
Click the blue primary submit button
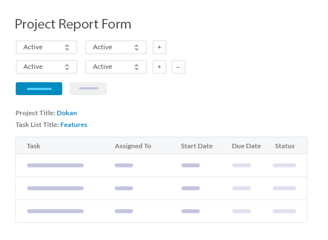coord(39,89)
